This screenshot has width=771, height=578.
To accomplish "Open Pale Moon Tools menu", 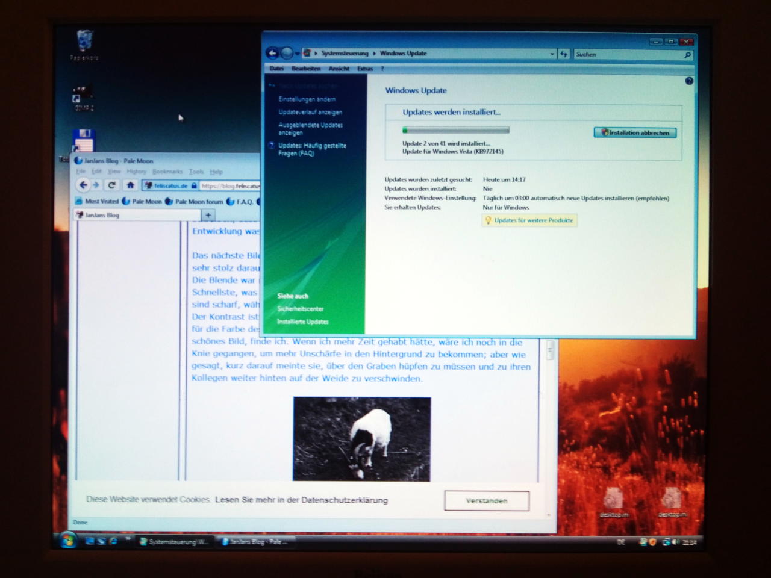I will [196, 172].
